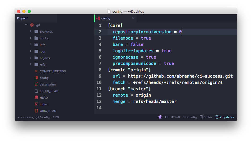Image resolution: width=252 pixels, height=142 pixels.
Task: Change the UTF-8 encoding
Action: [x=175, y=117]
